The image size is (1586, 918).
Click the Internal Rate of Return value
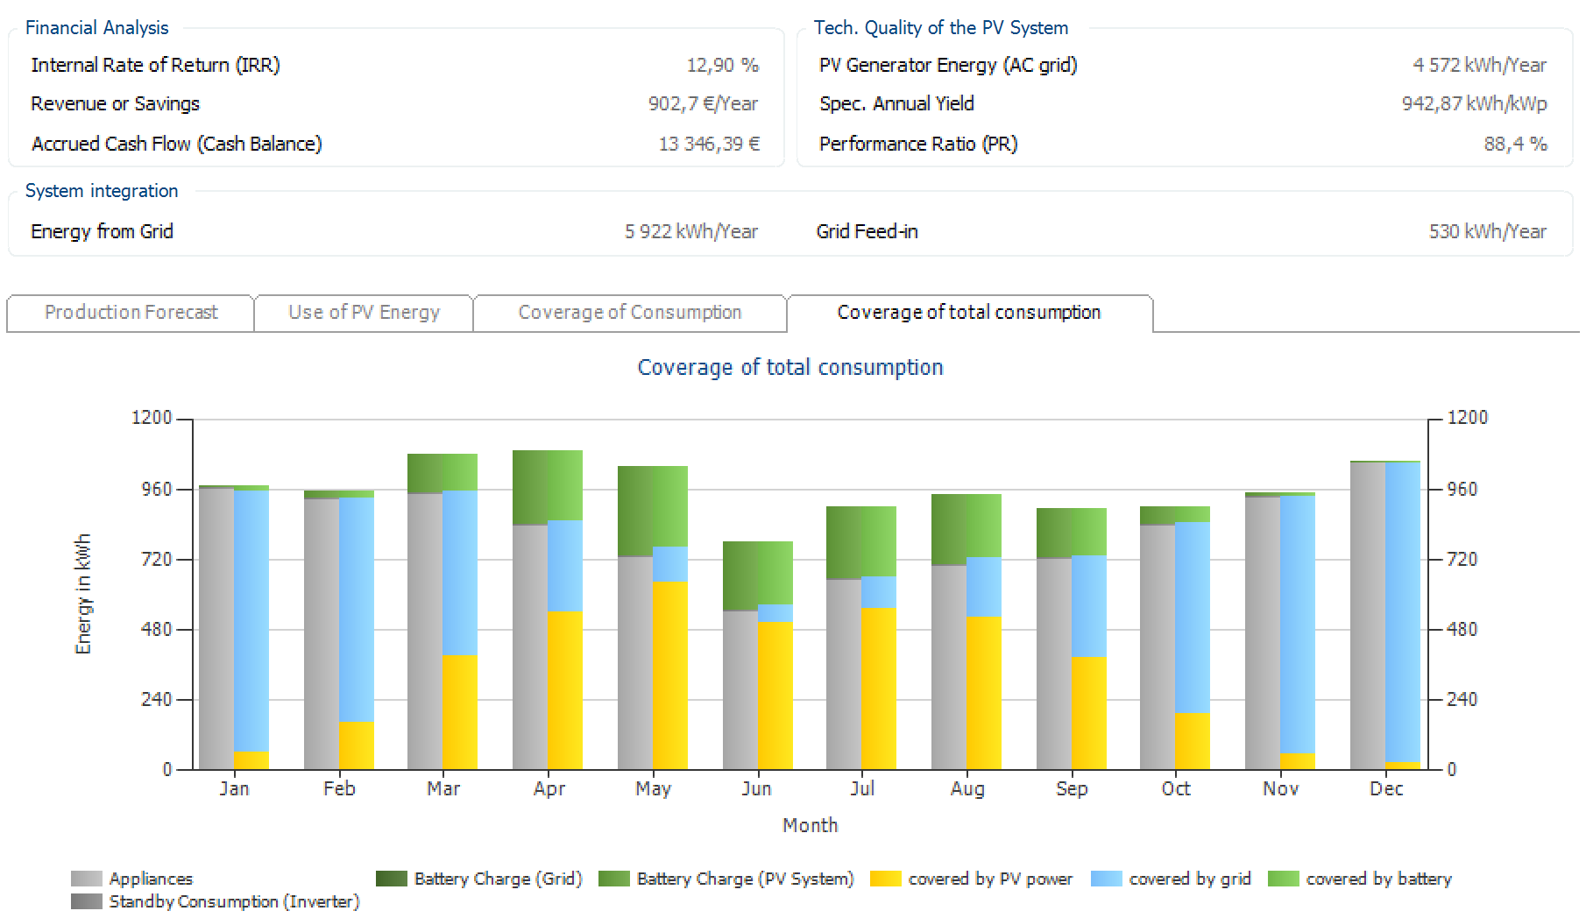[x=722, y=66]
